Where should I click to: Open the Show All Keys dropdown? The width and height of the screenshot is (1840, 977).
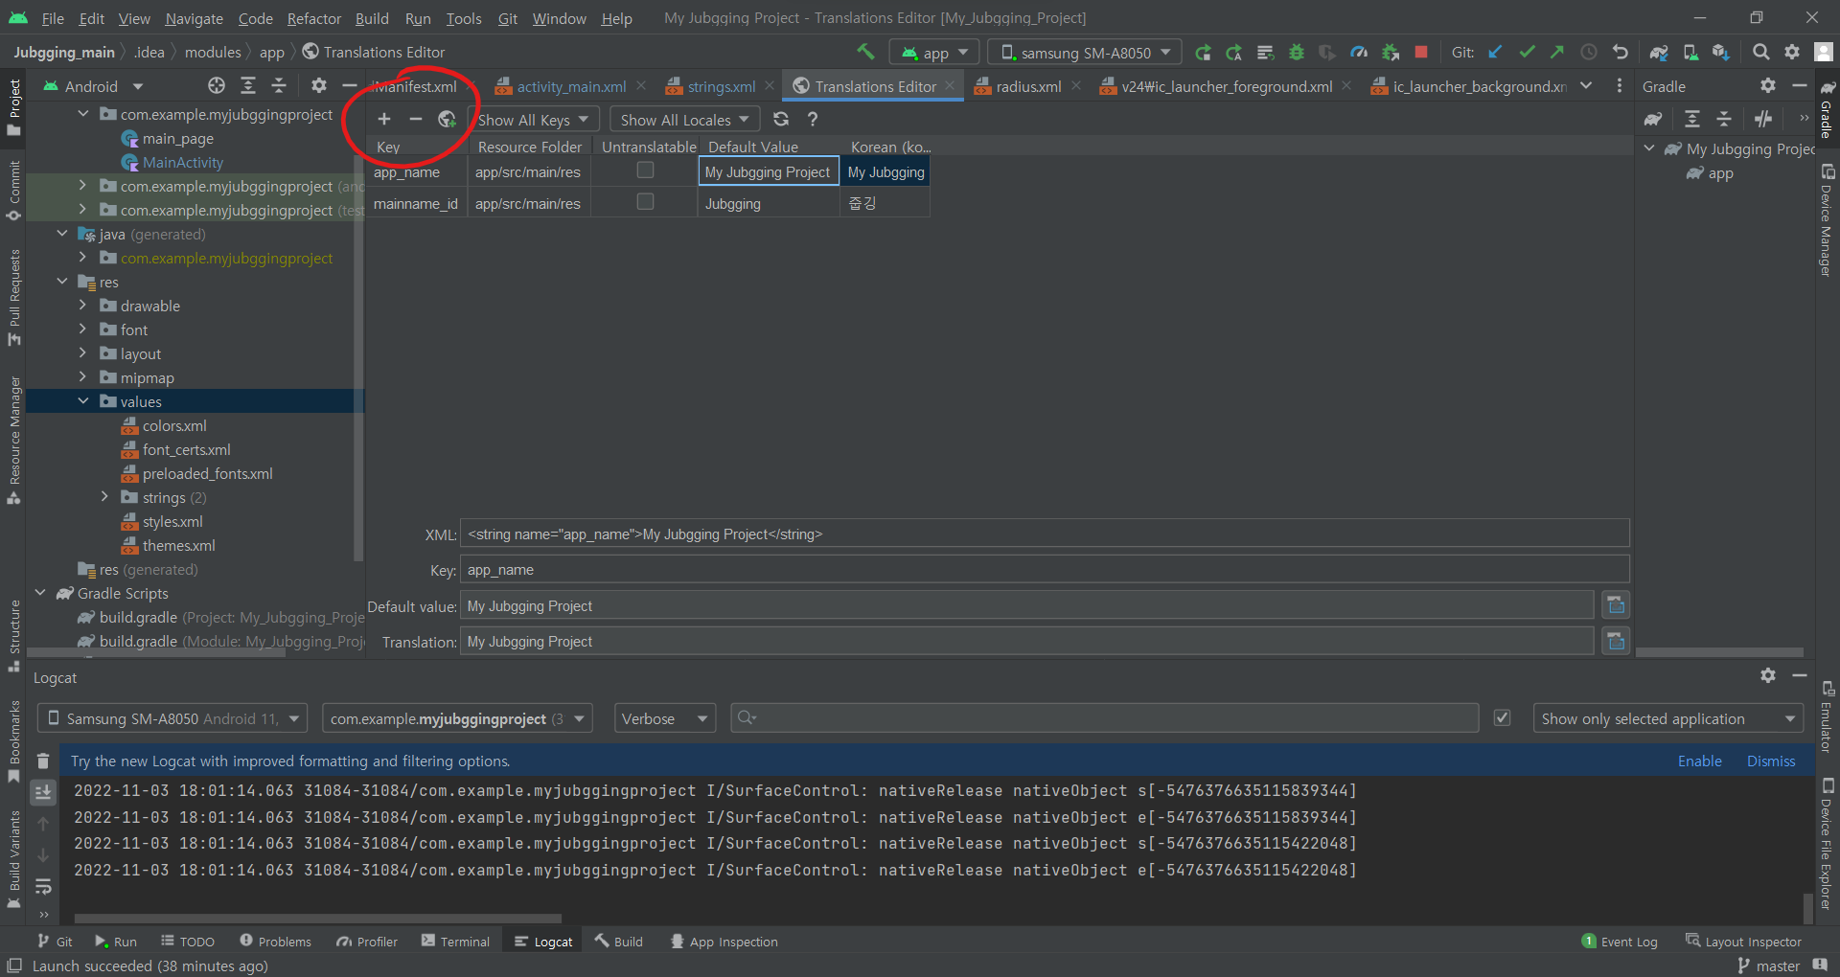[x=534, y=119]
